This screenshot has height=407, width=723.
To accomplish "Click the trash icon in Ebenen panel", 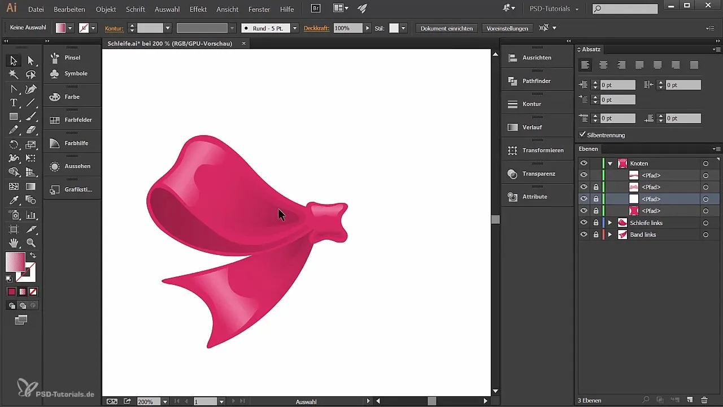I will tap(704, 400).
